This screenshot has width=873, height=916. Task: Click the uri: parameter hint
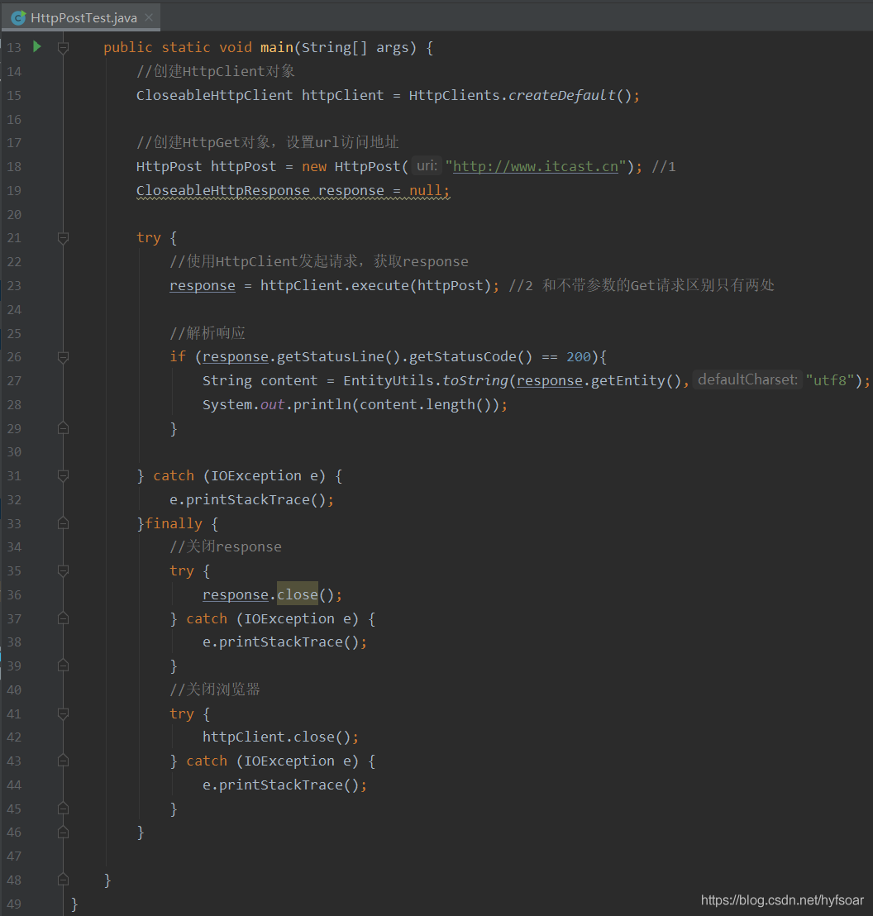click(x=427, y=166)
